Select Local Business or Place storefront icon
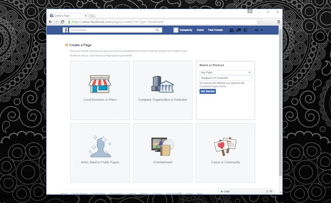 click(x=100, y=84)
